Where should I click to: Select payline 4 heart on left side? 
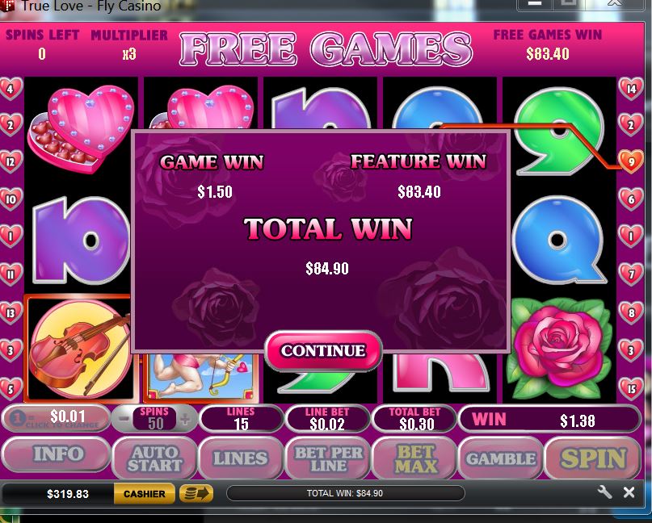click(10, 88)
